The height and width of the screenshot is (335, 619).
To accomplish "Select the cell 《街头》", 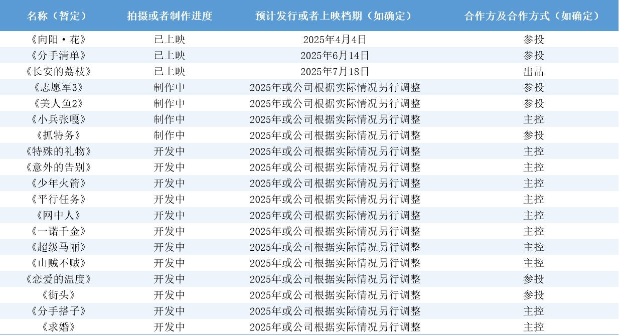I will [58, 295].
